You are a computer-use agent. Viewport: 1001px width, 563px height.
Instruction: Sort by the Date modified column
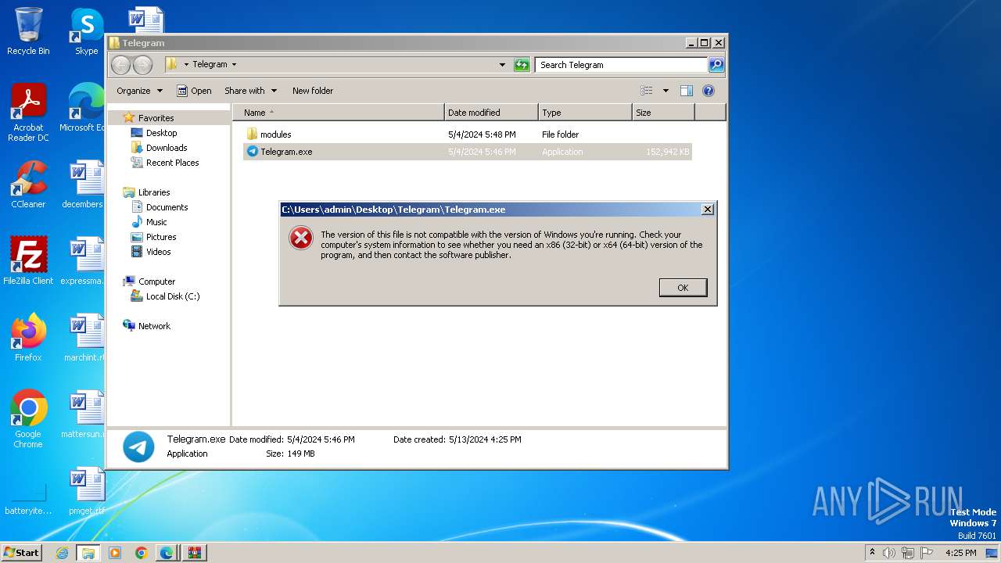[491, 113]
